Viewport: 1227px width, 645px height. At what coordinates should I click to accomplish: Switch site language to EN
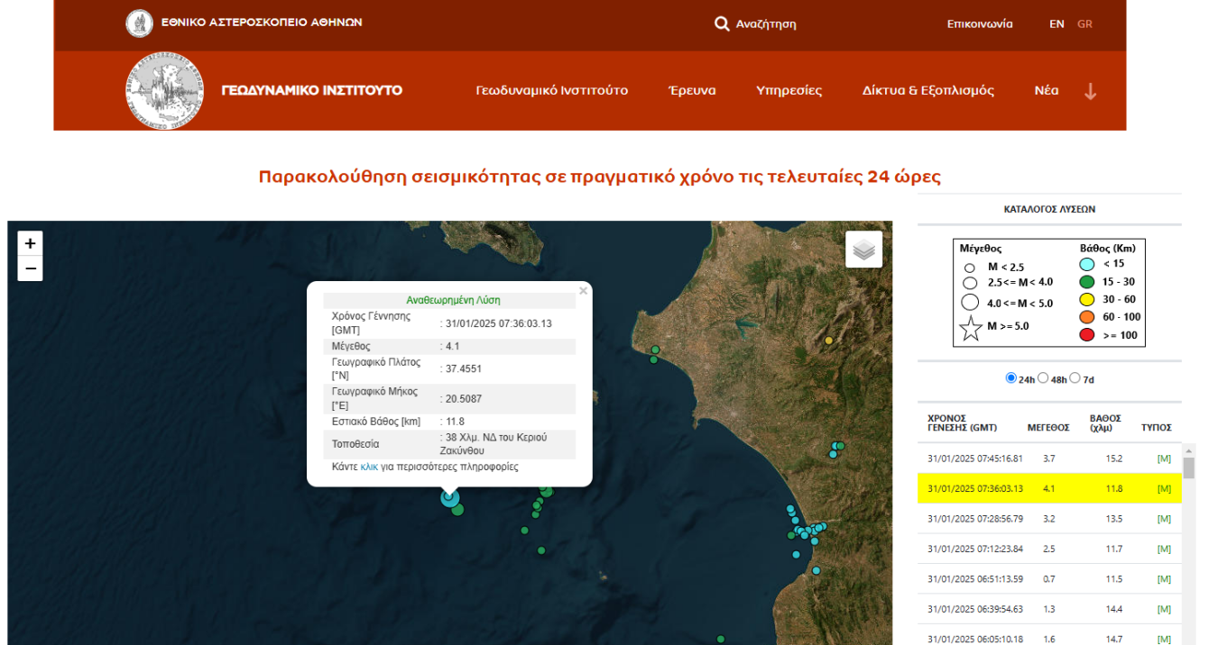(x=1056, y=24)
